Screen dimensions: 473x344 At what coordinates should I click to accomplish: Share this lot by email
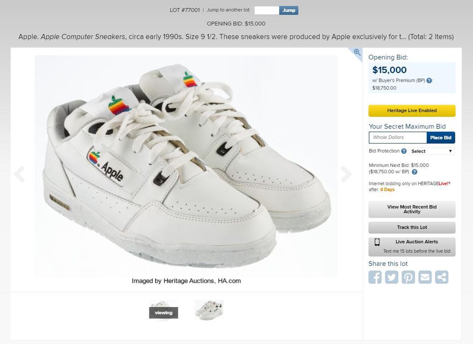pyautogui.click(x=425, y=277)
